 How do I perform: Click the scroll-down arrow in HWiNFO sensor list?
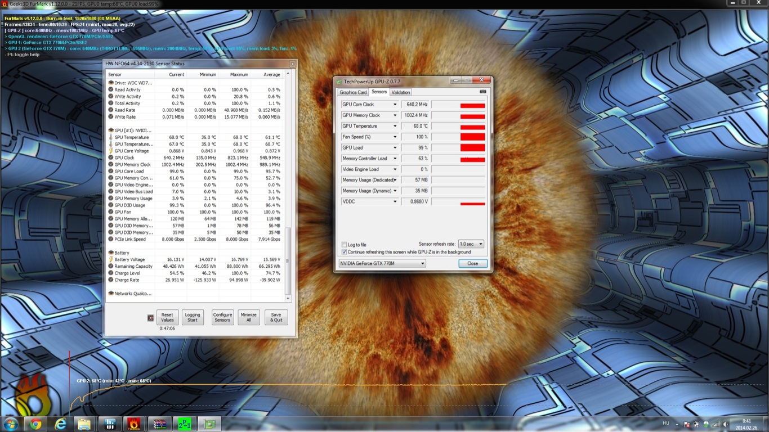tap(289, 299)
